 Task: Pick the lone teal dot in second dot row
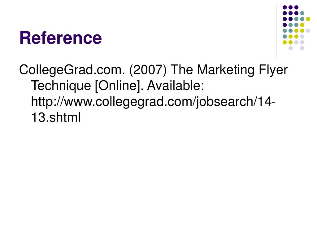point(302,13)
